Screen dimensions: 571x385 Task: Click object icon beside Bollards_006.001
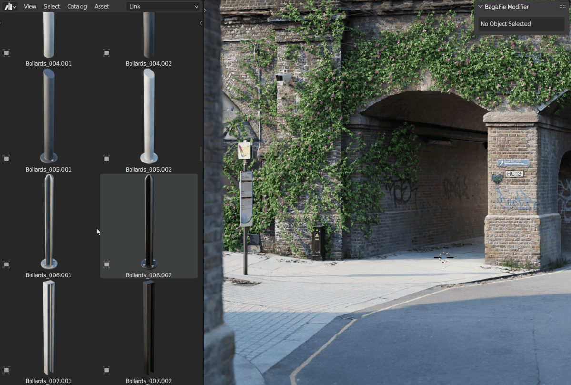pos(7,264)
